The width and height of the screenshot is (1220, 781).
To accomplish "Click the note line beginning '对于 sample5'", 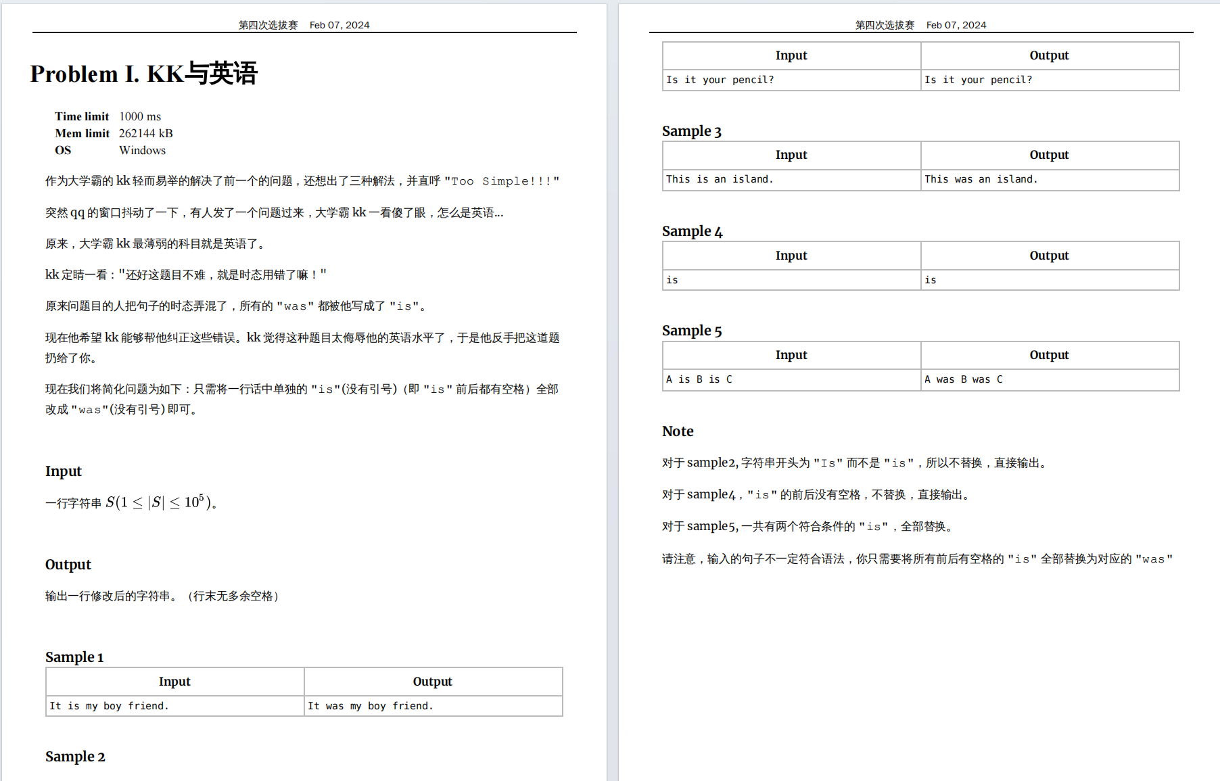I will pyautogui.click(x=810, y=527).
